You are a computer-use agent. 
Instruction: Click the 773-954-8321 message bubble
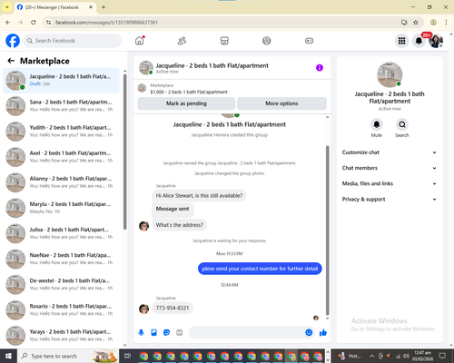tap(173, 308)
